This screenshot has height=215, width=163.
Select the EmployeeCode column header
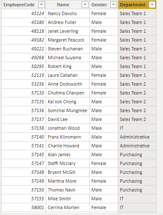point(23,5)
